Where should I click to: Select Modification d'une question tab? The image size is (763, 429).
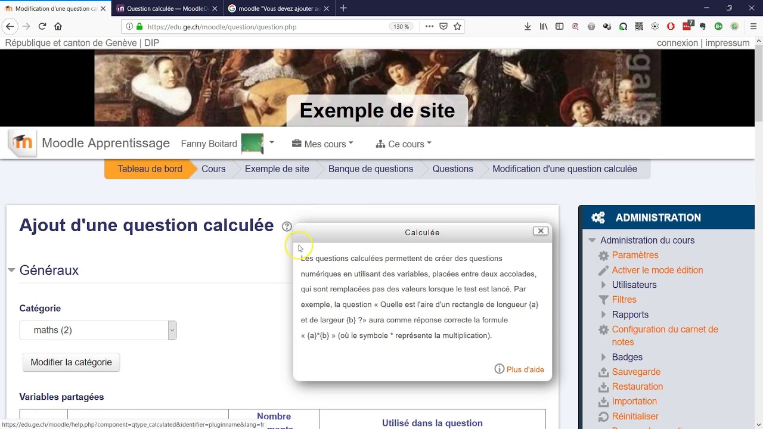click(55, 8)
